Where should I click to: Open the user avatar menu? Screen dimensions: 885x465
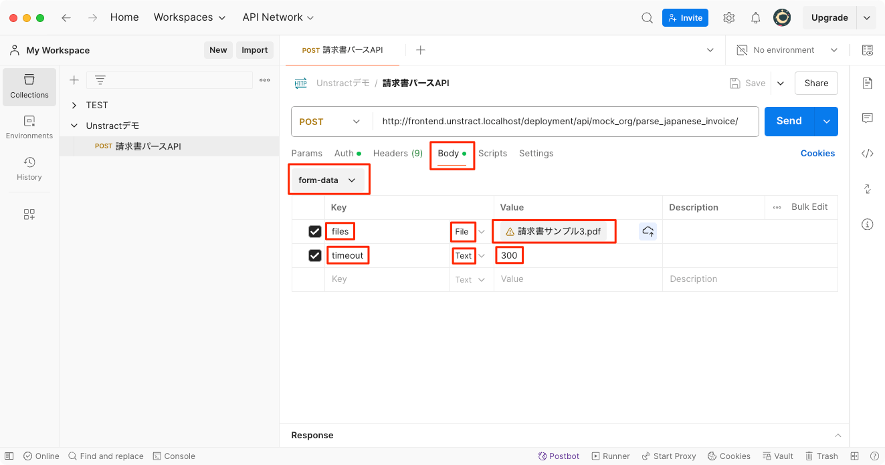(782, 18)
